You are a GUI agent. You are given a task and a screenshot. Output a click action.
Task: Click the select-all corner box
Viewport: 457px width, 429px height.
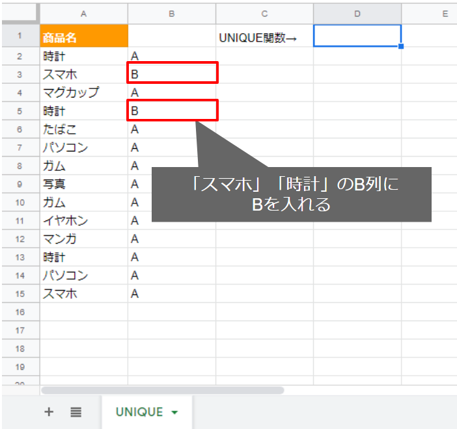(x=20, y=13)
